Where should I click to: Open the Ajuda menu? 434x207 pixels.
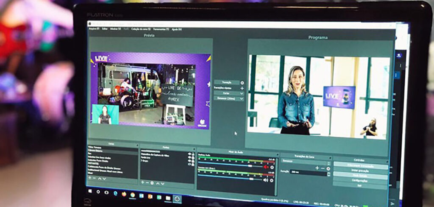[177, 29]
